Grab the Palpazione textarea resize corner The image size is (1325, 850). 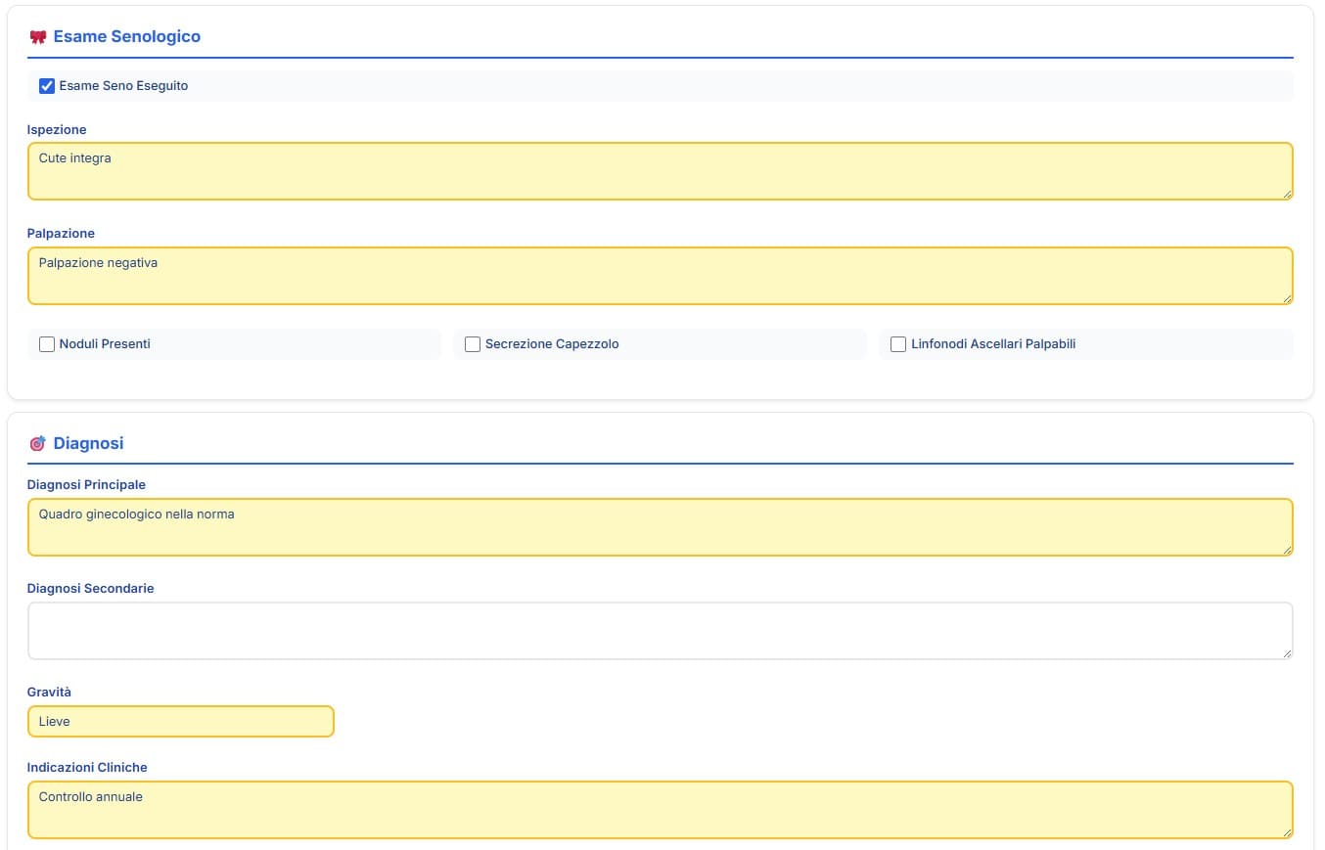coord(1287,298)
